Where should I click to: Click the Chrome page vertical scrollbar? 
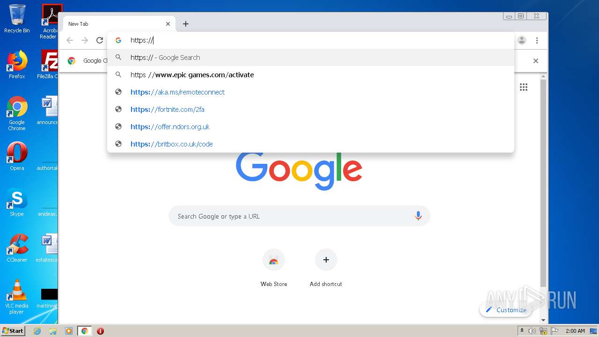pos(543,183)
